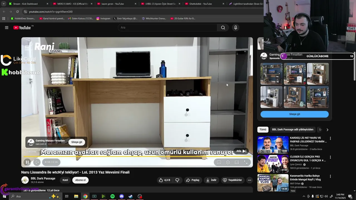Open options menu for 'CLOSER İLE GERÇEK PRO' video
This screenshot has width=356, height=200.
(x=330, y=157)
